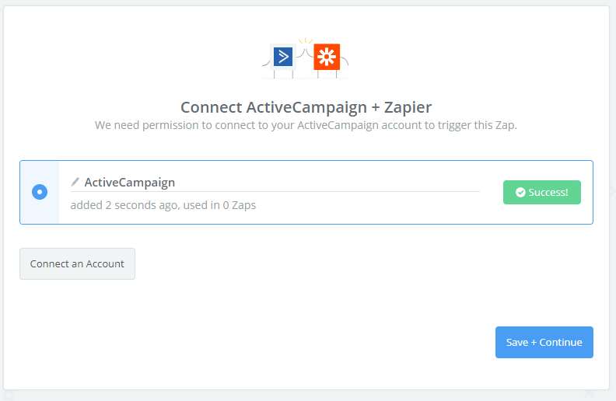Click the faint chevron arrow right of dialog
Screen dimensions: 616x401
coord(612,190)
